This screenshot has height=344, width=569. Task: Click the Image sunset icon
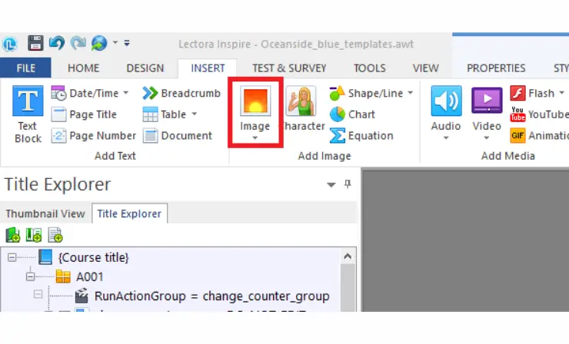click(255, 101)
